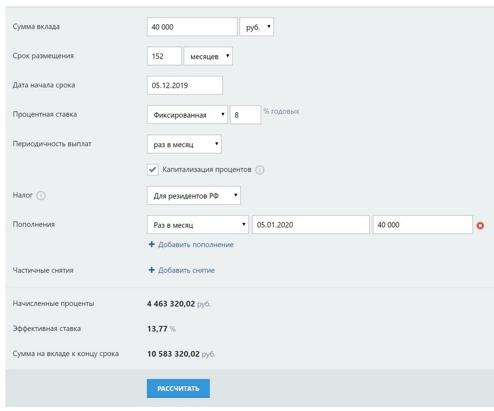This screenshot has width=494, height=411.
Task: Click the info icon beside Налог label
Action: (x=41, y=196)
